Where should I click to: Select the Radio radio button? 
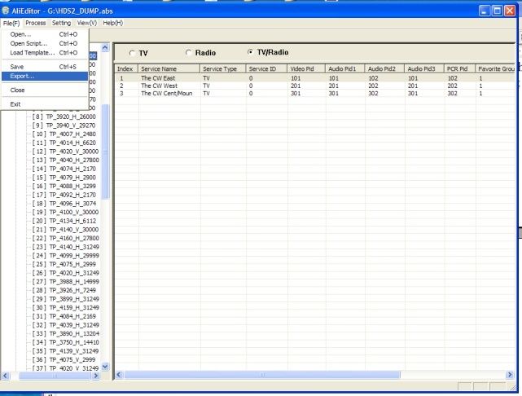pos(188,53)
